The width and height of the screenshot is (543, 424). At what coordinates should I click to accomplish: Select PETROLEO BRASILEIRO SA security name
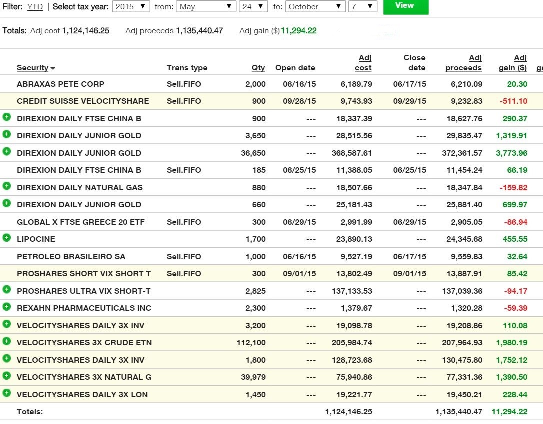coord(71,257)
